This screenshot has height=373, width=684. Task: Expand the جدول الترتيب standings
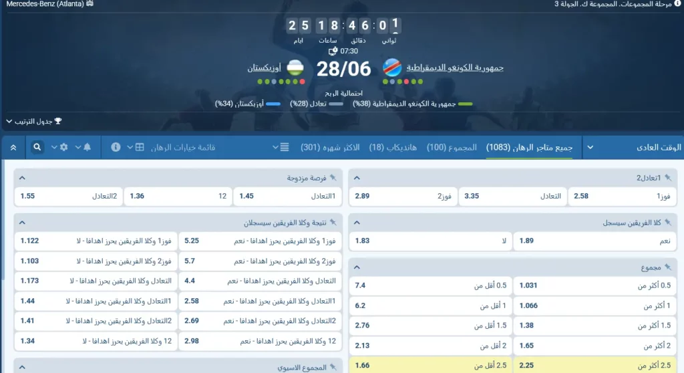click(33, 121)
